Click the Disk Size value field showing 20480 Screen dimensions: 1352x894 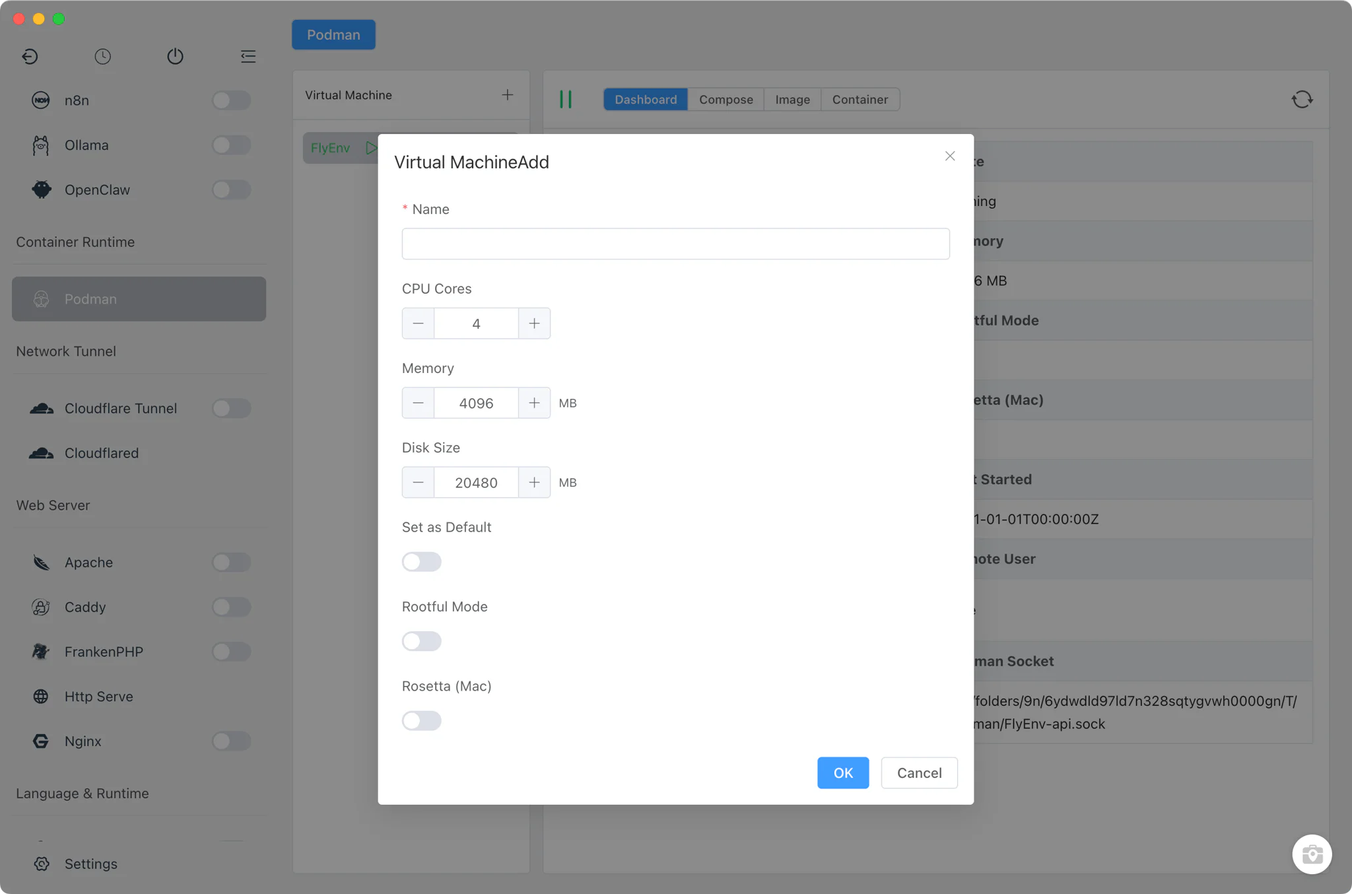pyautogui.click(x=476, y=483)
